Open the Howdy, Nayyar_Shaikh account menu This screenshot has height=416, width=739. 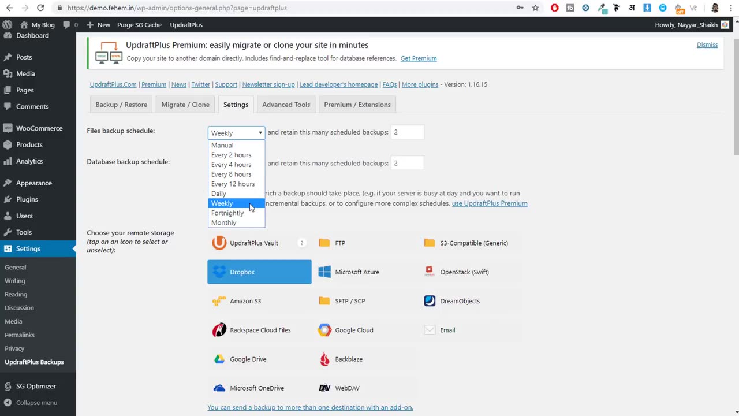[692, 25]
